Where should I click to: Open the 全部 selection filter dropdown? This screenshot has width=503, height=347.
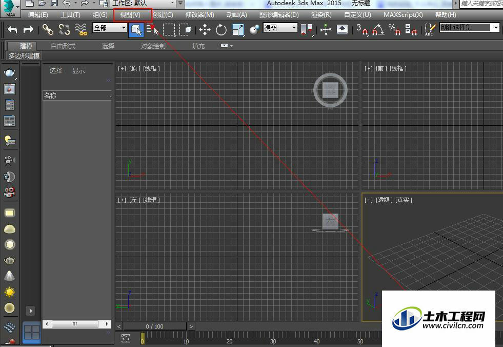[x=110, y=28]
